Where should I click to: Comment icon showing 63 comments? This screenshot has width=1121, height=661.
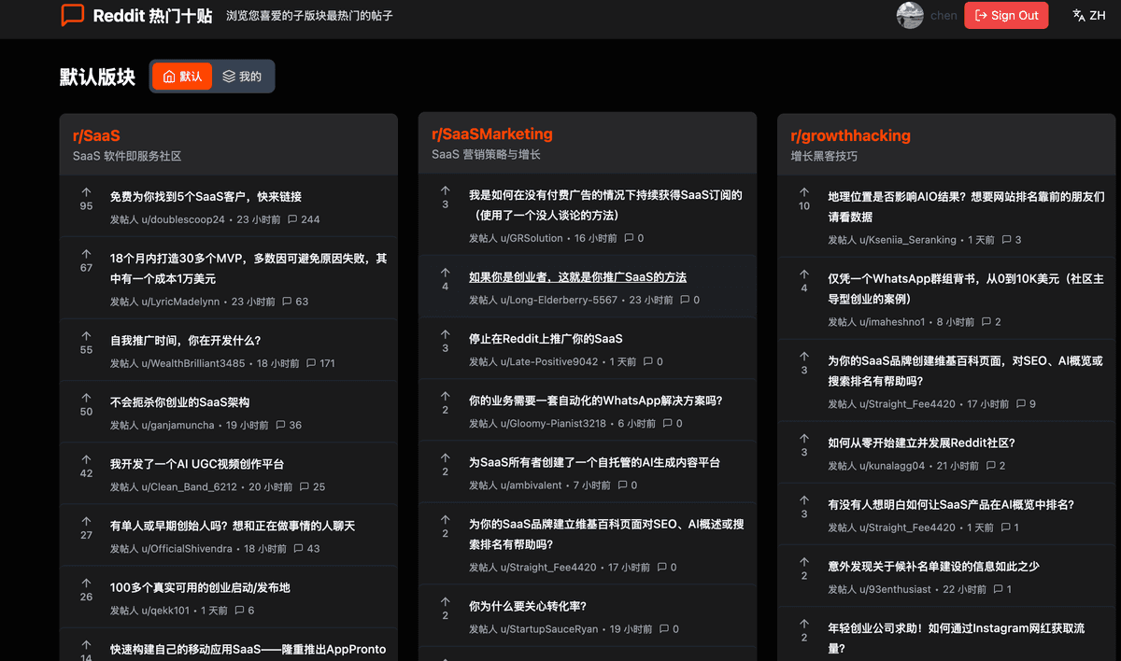(287, 302)
